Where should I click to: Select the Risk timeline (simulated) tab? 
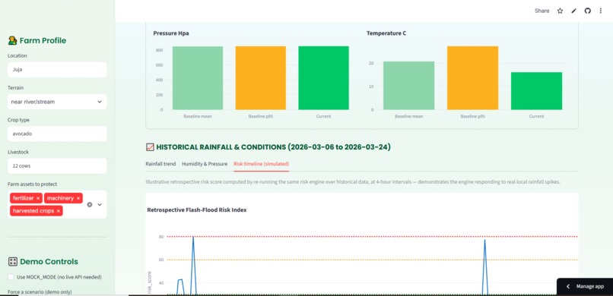point(261,164)
